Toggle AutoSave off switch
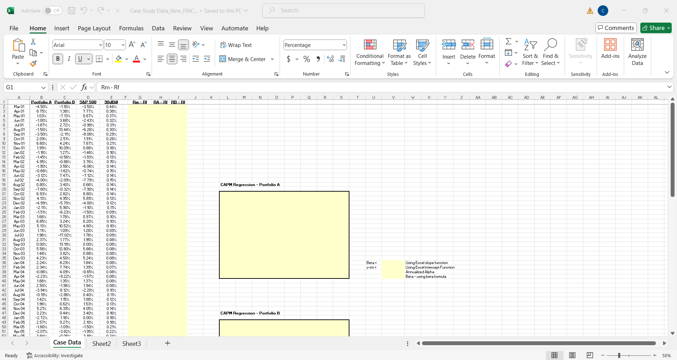677x360 pixels. 52,10
